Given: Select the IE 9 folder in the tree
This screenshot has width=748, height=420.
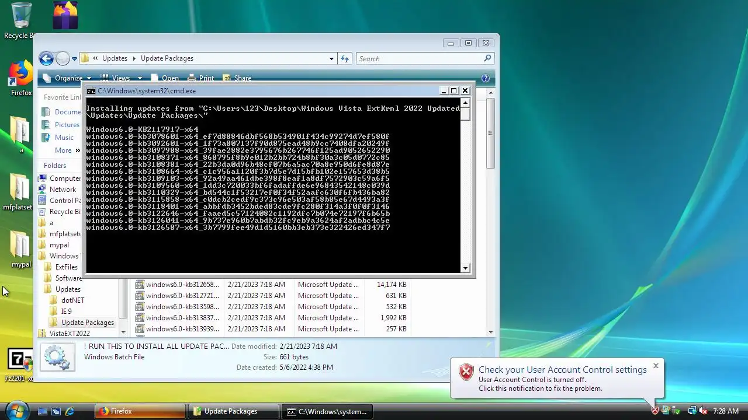Looking at the screenshot, I should (x=61, y=311).
